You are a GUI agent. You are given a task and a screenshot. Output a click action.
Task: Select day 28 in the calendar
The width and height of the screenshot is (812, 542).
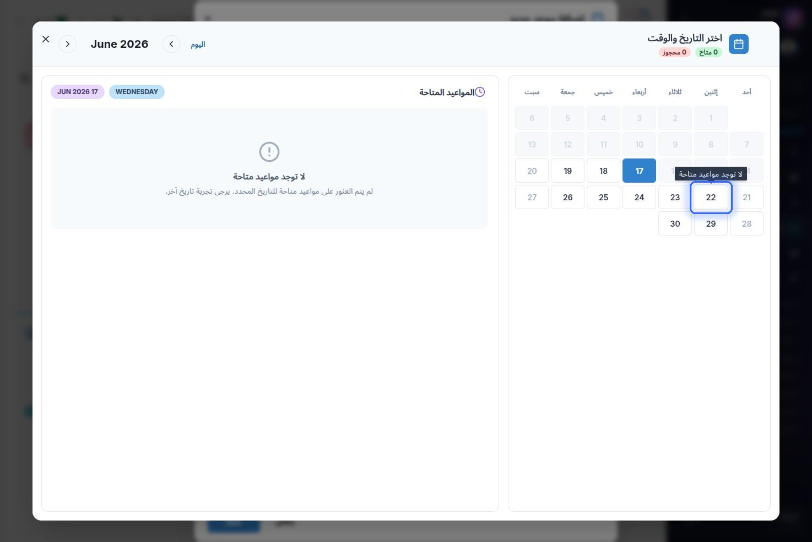(x=746, y=223)
